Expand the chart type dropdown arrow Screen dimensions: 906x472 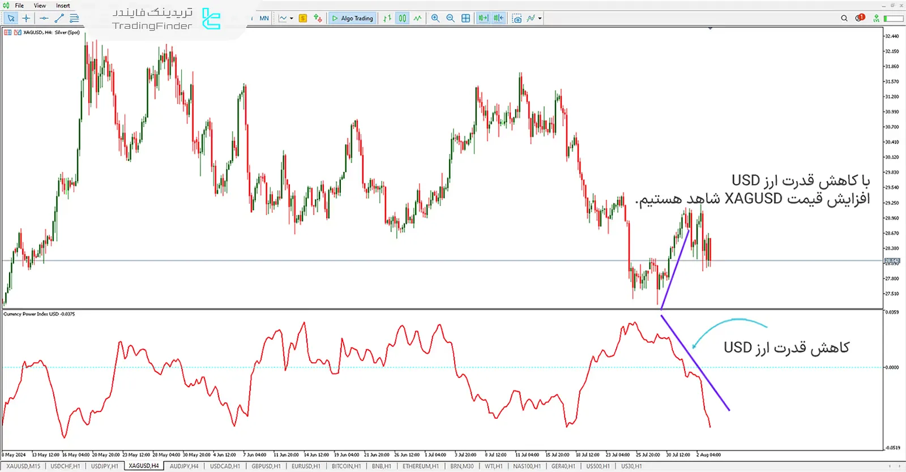[292, 18]
